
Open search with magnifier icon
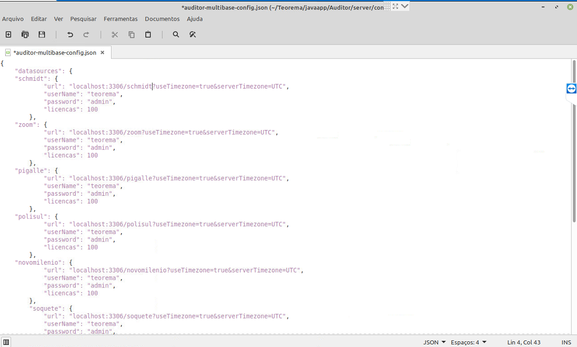point(176,35)
